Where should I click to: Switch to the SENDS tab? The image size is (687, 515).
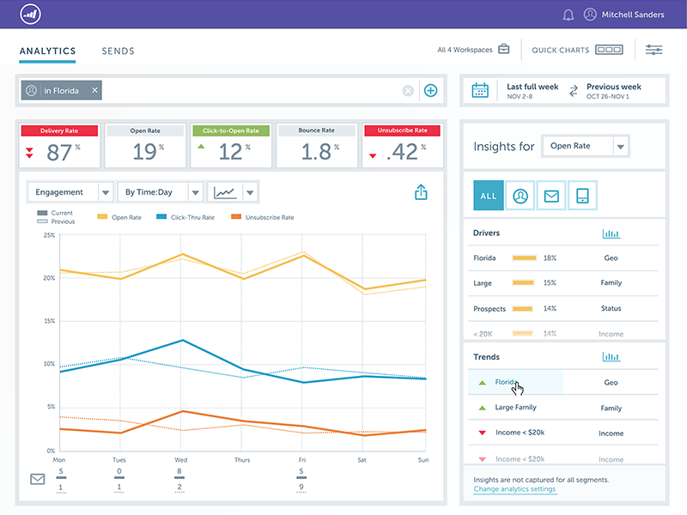coord(118,51)
